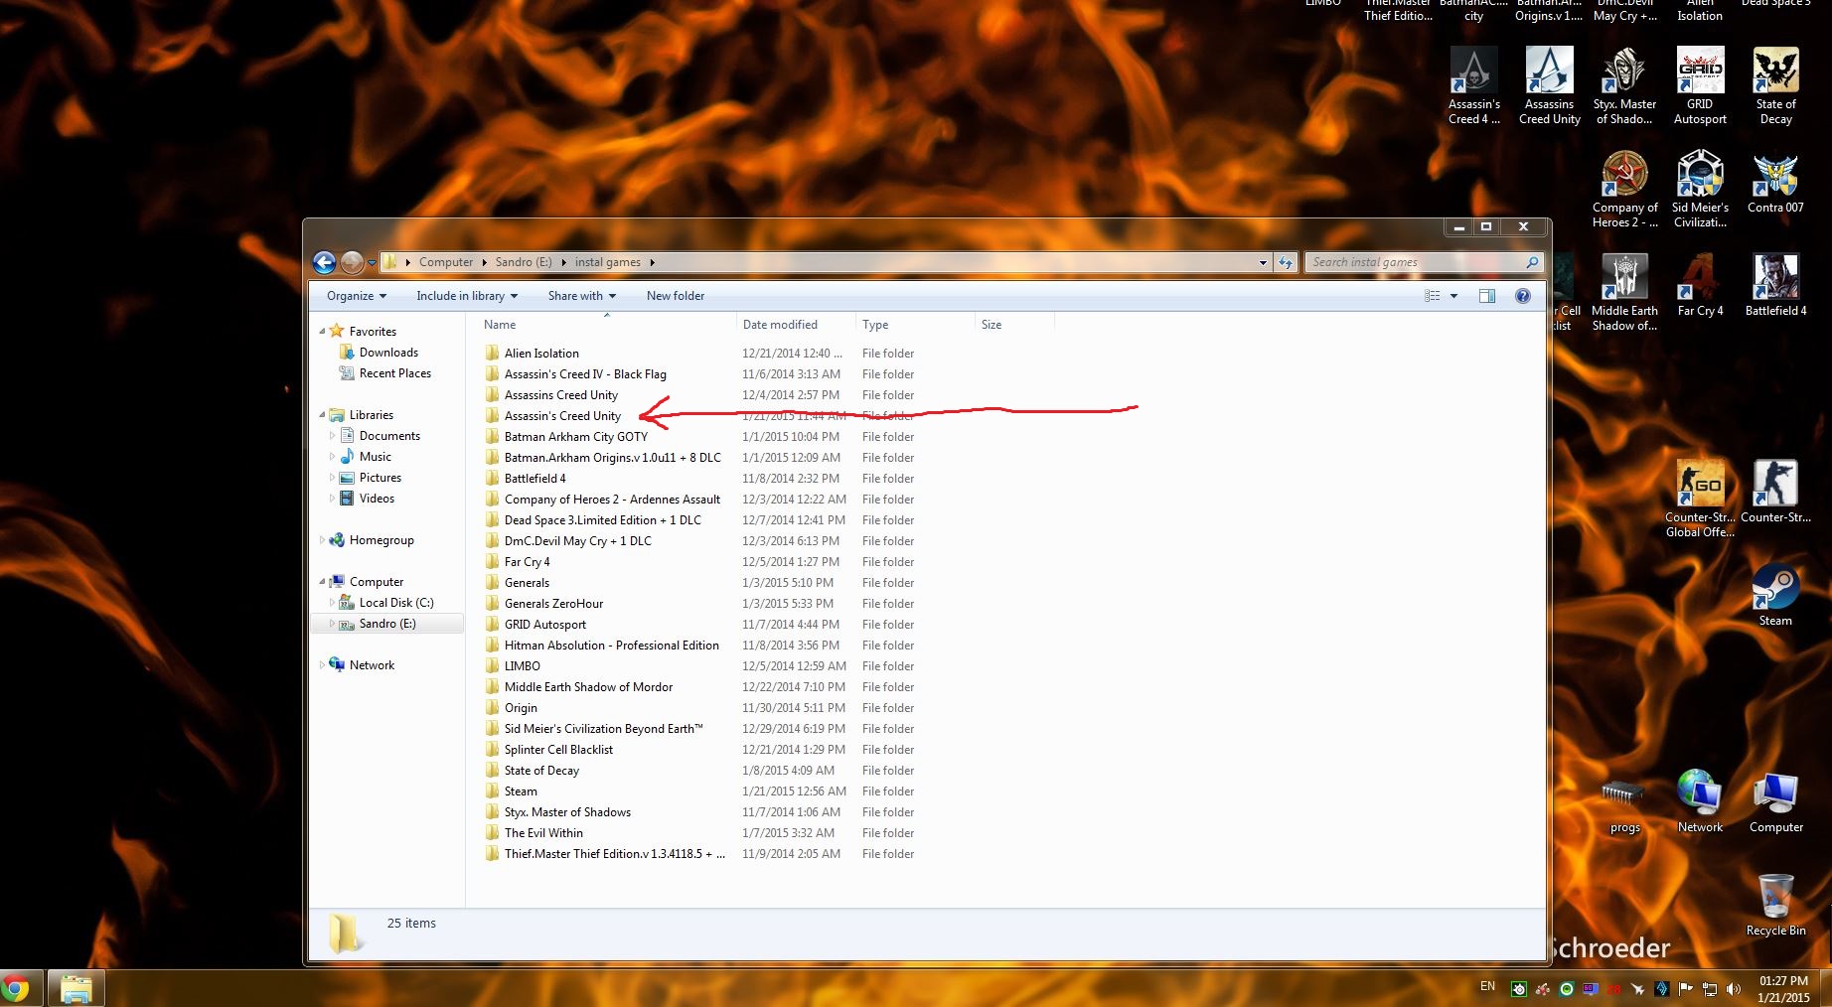The height and width of the screenshot is (1007, 1832).
Task: Open the view options dropdown arrow
Action: (x=1453, y=296)
